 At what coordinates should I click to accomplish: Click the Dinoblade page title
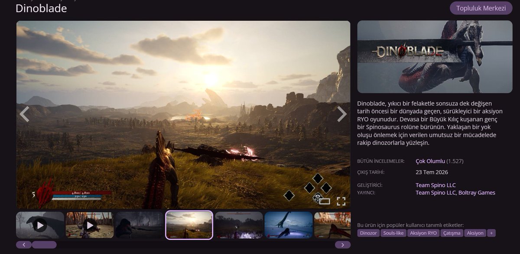[x=41, y=8]
